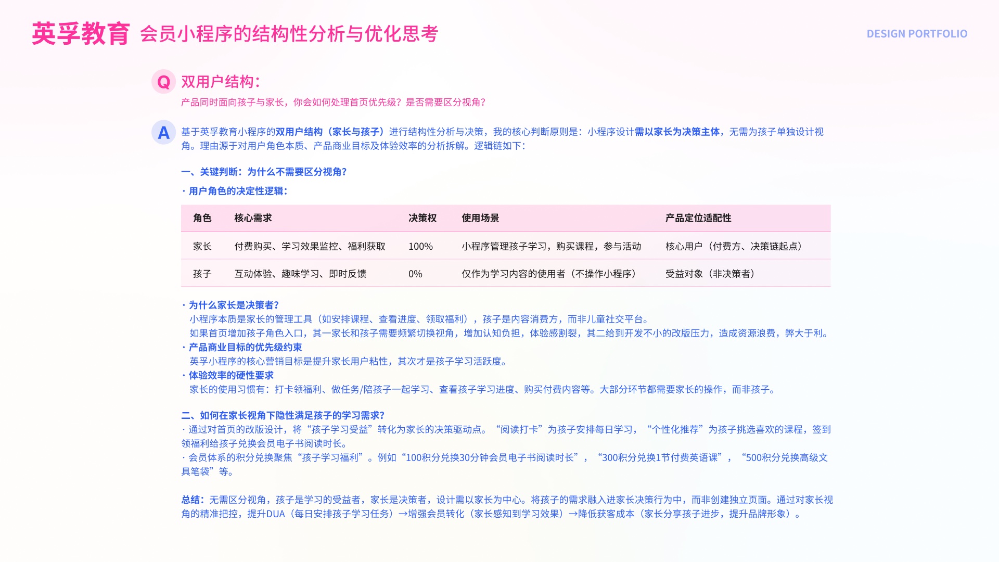Click the bold 总结 label

pos(193,500)
